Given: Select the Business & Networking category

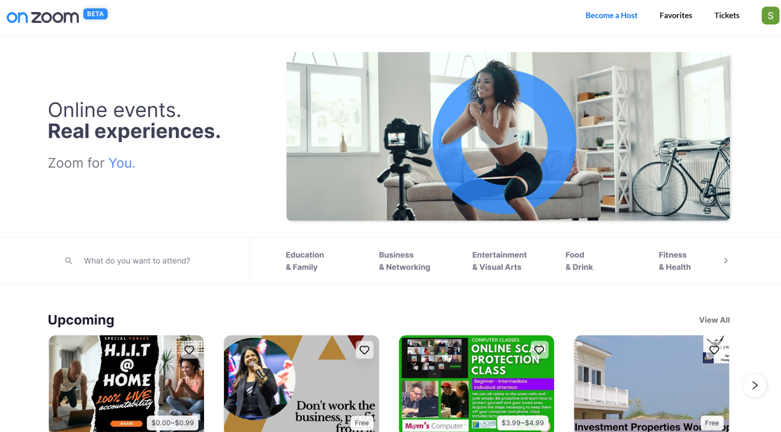Looking at the screenshot, I should tap(404, 261).
